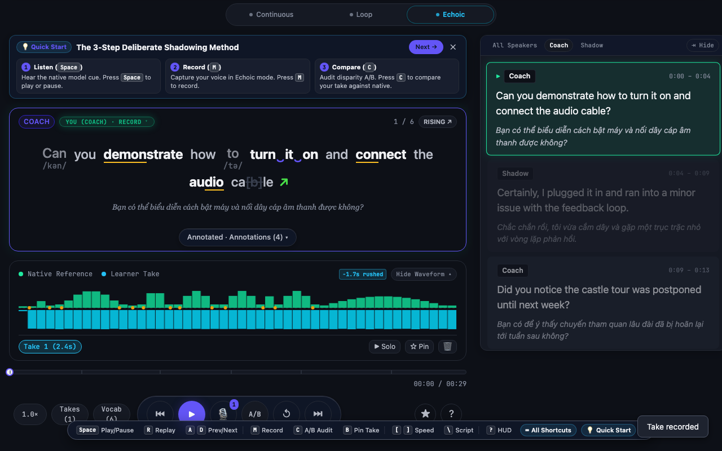This screenshot has height=451, width=722.
Task: Jump to the Coach line about castle tour
Action: click(x=603, y=303)
